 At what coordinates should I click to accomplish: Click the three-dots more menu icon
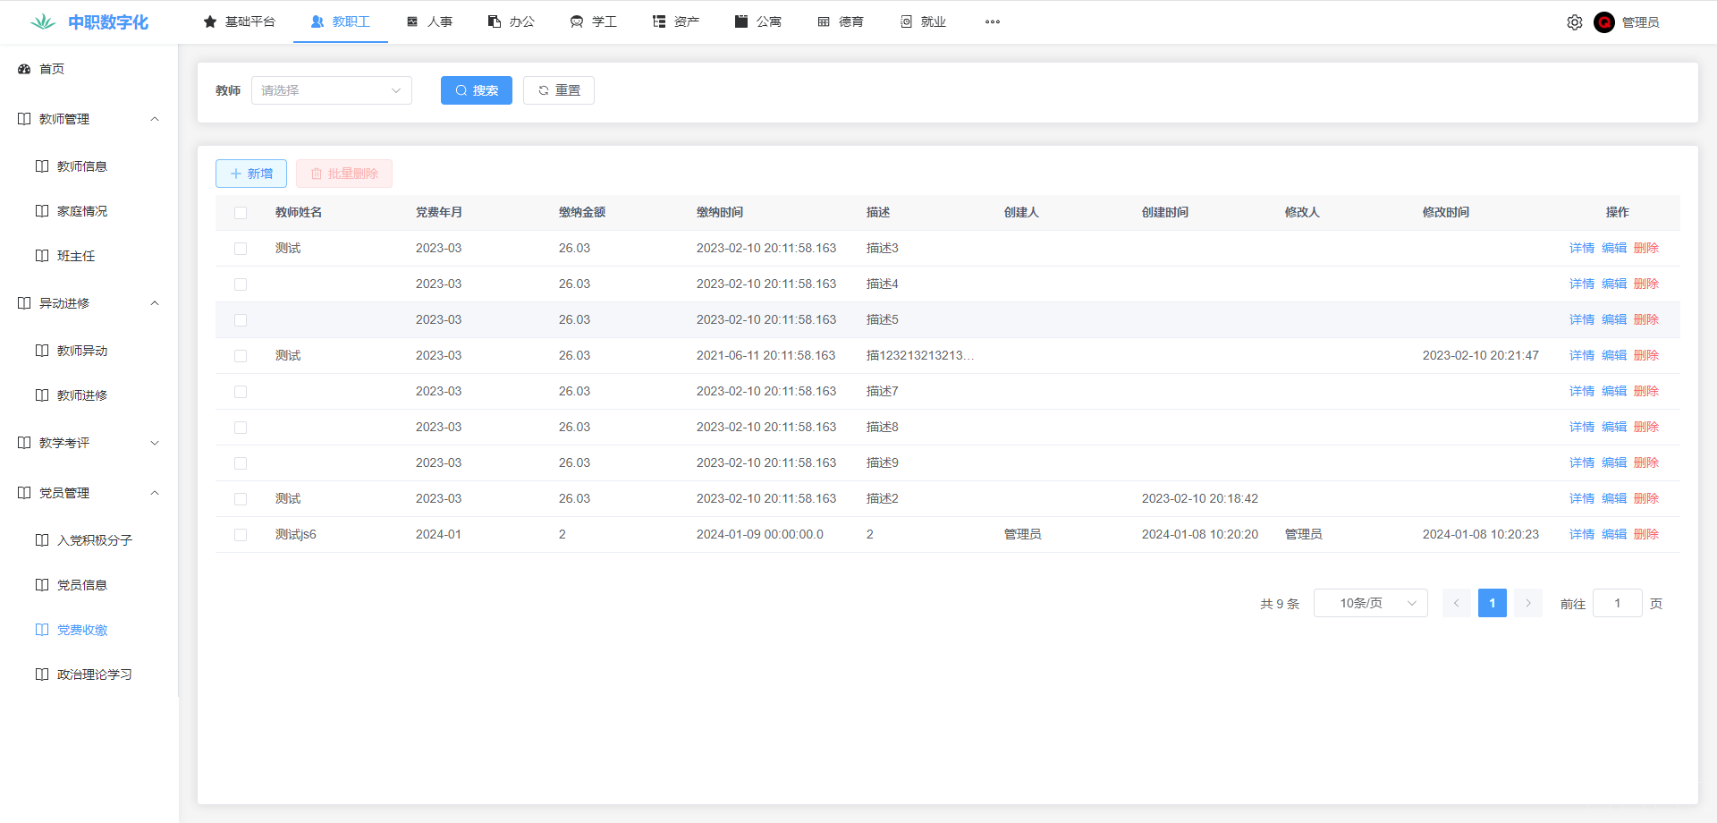point(992,22)
